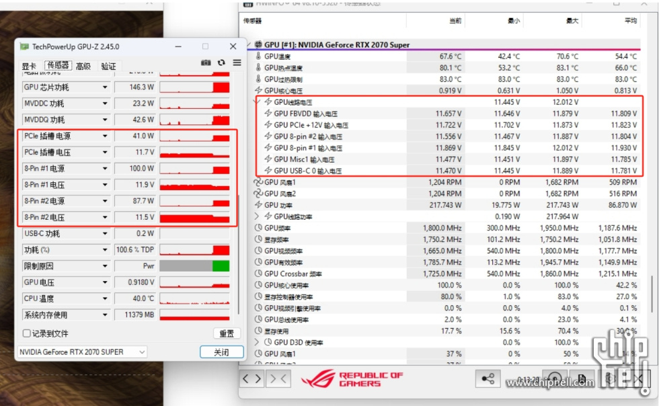The height and width of the screenshot is (406, 659).
Task: Enable the 记录到文件 checkbox
Action: [x=26, y=333]
